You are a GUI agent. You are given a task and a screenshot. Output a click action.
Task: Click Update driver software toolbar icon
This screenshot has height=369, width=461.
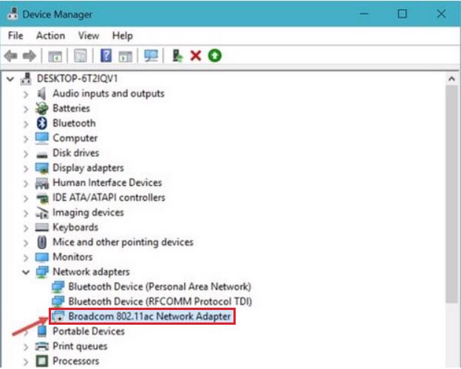click(x=177, y=55)
